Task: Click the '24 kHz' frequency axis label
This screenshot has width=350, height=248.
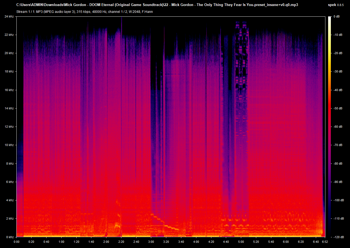Action: (x=9, y=17)
